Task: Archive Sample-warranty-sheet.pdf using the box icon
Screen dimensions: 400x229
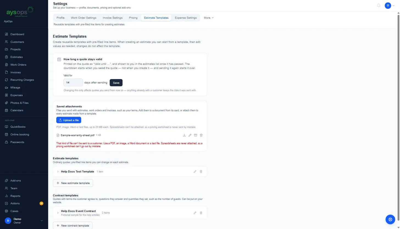Action: tap(196, 135)
